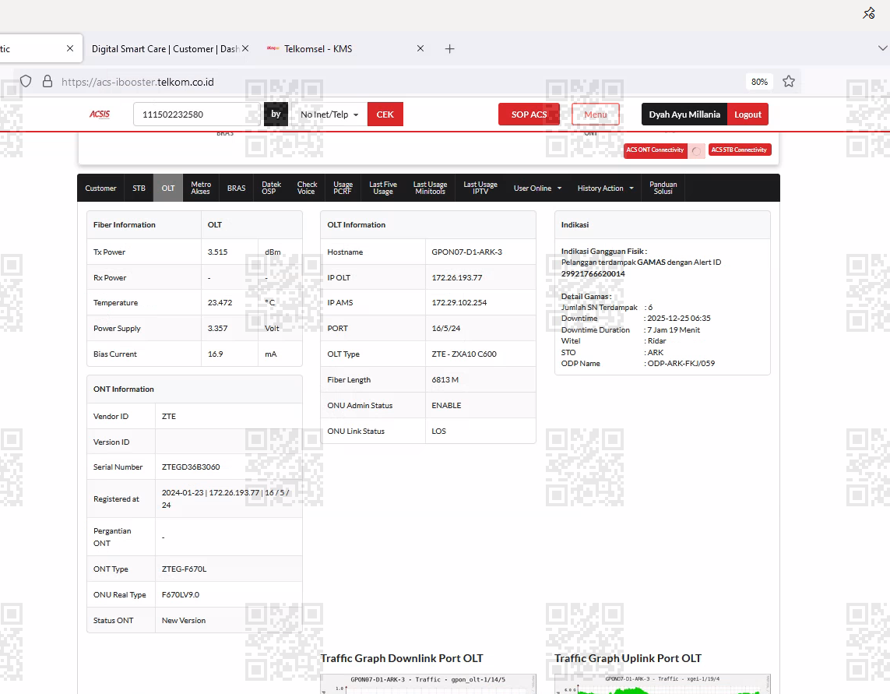Click the Menu button
The width and height of the screenshot is (890, 694).
point(596,114)
